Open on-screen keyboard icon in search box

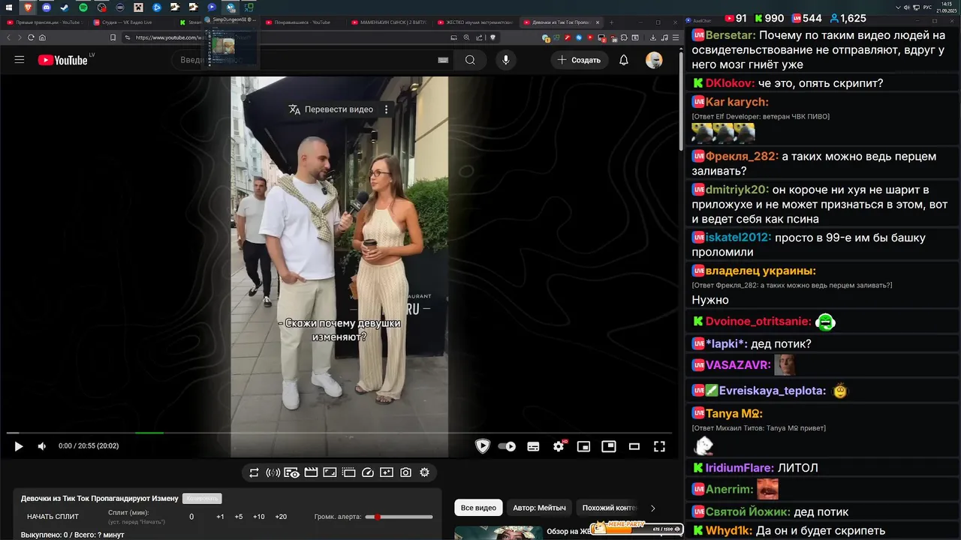click(x=443, y=60)
